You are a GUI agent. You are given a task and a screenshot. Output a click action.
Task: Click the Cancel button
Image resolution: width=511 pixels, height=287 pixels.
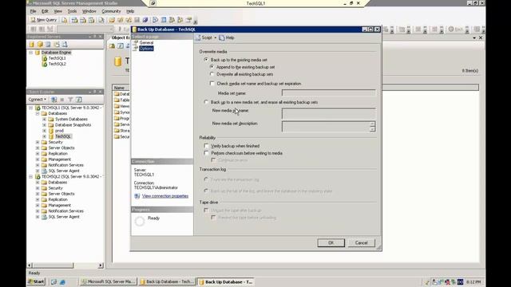(x=361, y=242)
